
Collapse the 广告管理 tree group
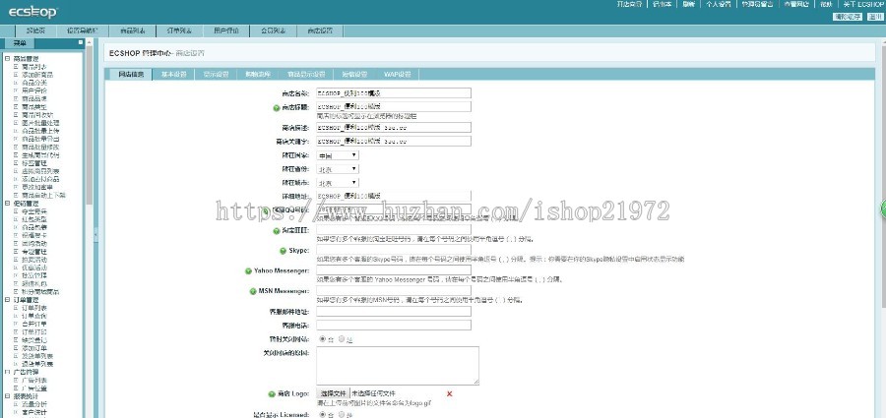[x=7, y=372]
